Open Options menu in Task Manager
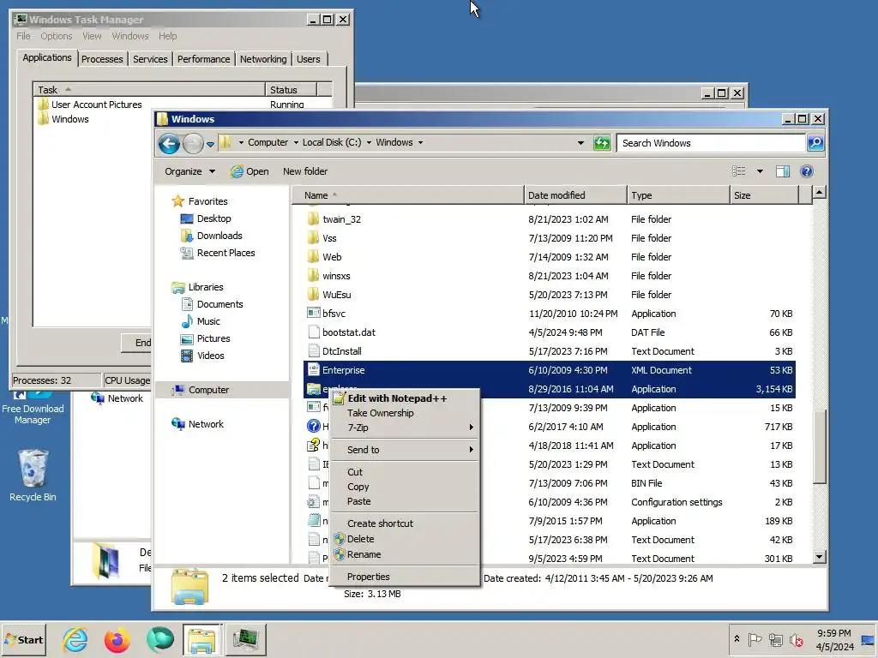878x658 pixels. click(x=56, y=36)
